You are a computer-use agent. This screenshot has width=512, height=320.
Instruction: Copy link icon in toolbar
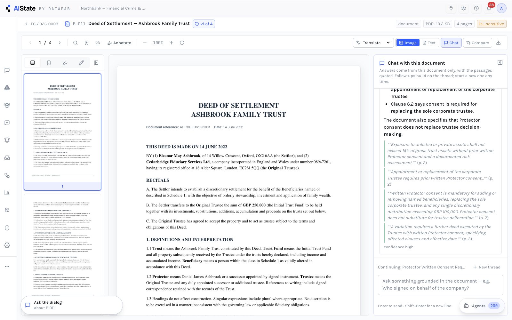coord(98,43)
